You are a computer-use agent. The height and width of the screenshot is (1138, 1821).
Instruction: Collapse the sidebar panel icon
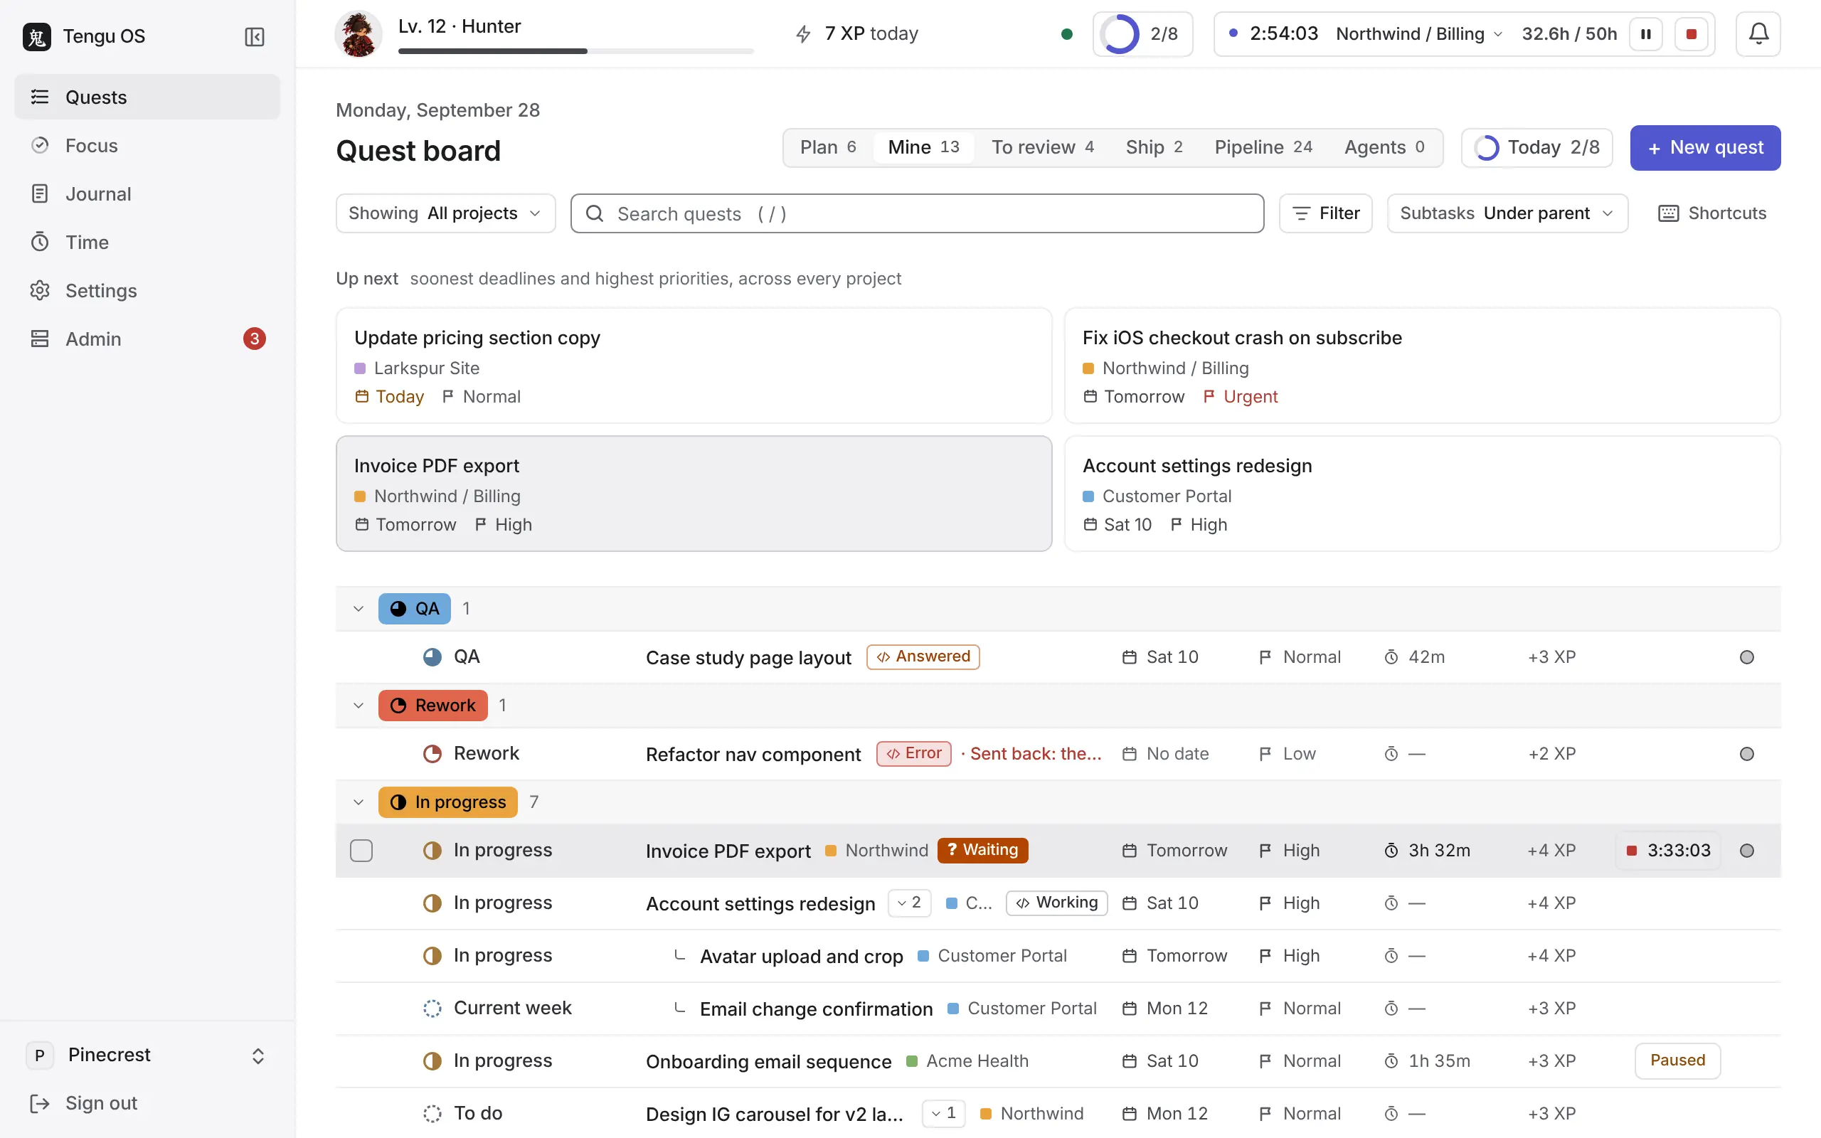coord(255,36)
